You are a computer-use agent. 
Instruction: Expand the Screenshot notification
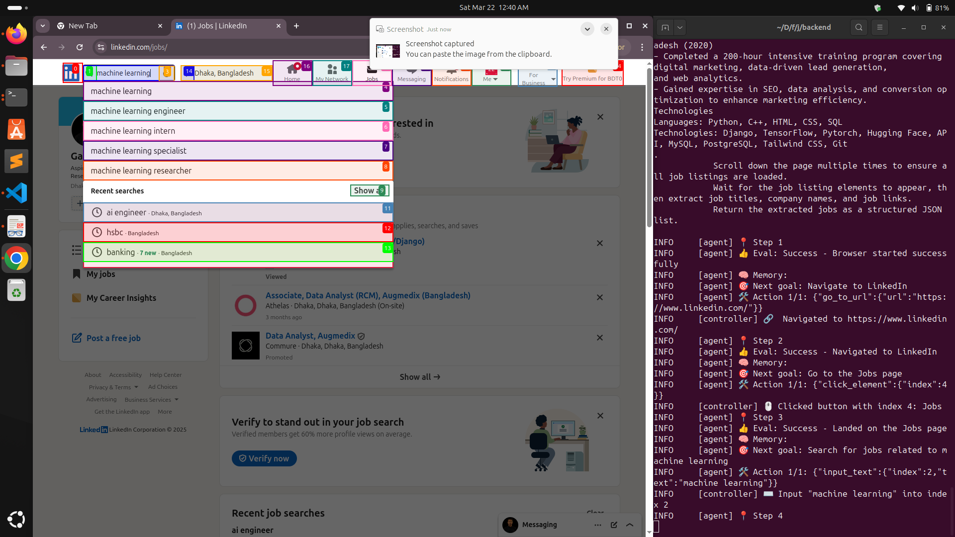point(587,29)
